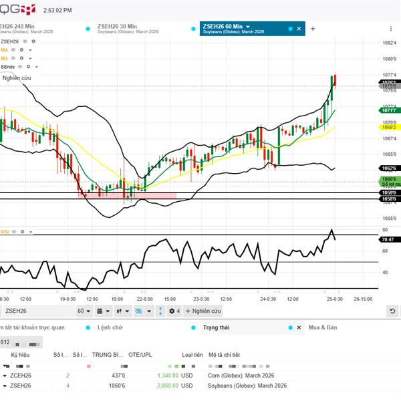Click the Nghiên cứu label on chart
Screen dimensions: 401x401
18,78
